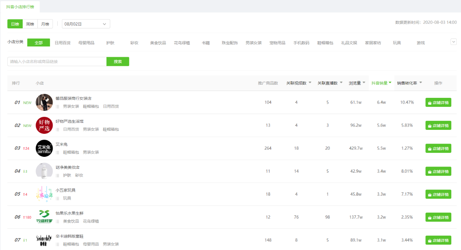Open 怡果乐水果生鲜 green logo
461x250 pixels.
point(44,217)
